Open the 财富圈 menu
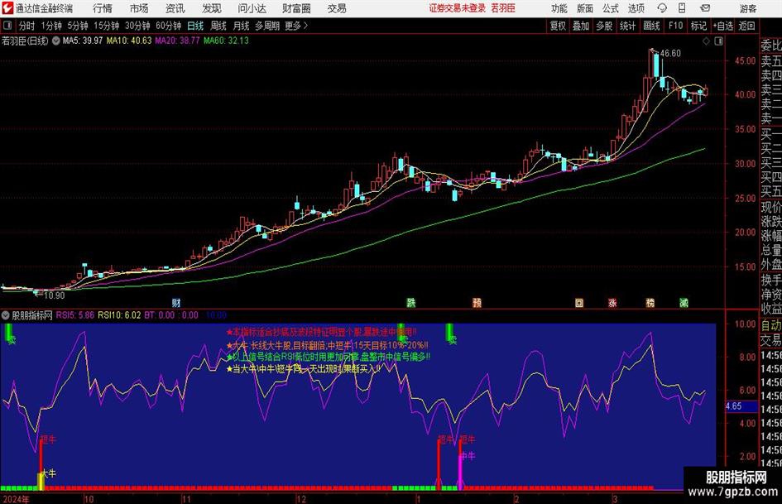This screenshot has width=782, height=504. coord(296,8)
